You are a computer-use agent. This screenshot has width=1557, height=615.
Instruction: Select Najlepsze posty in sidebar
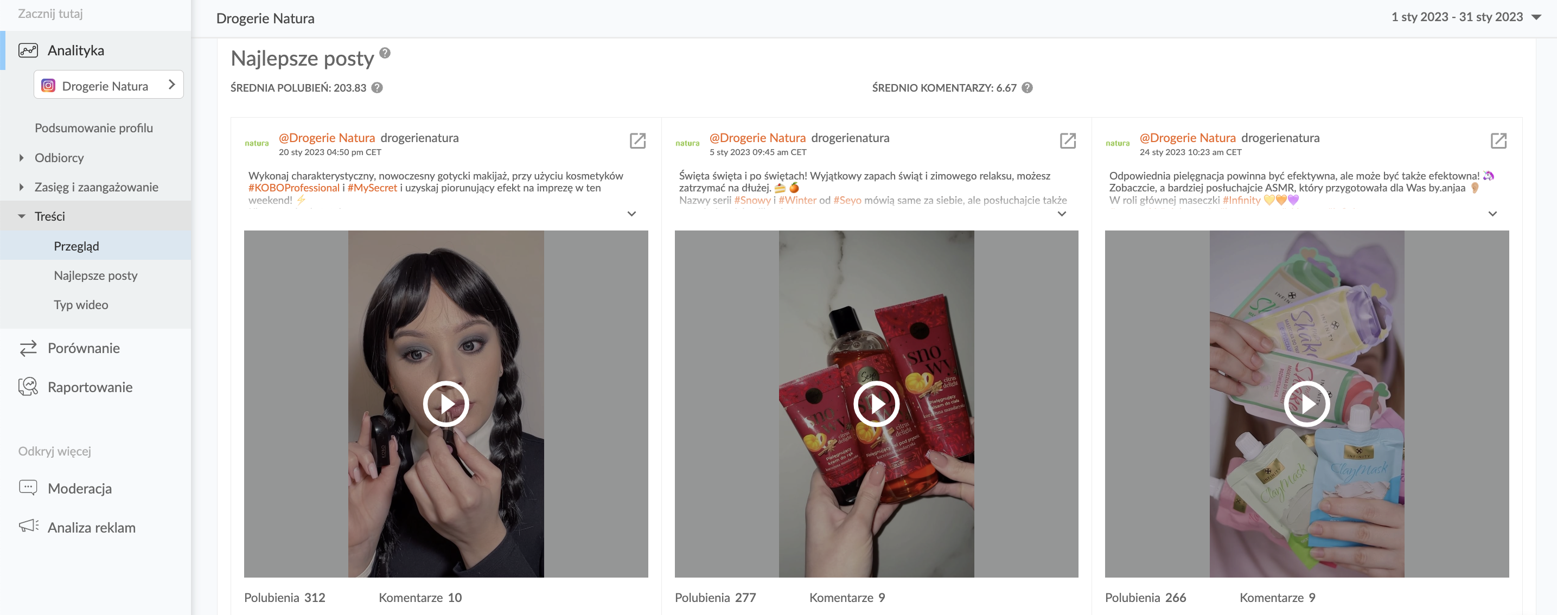95,276
